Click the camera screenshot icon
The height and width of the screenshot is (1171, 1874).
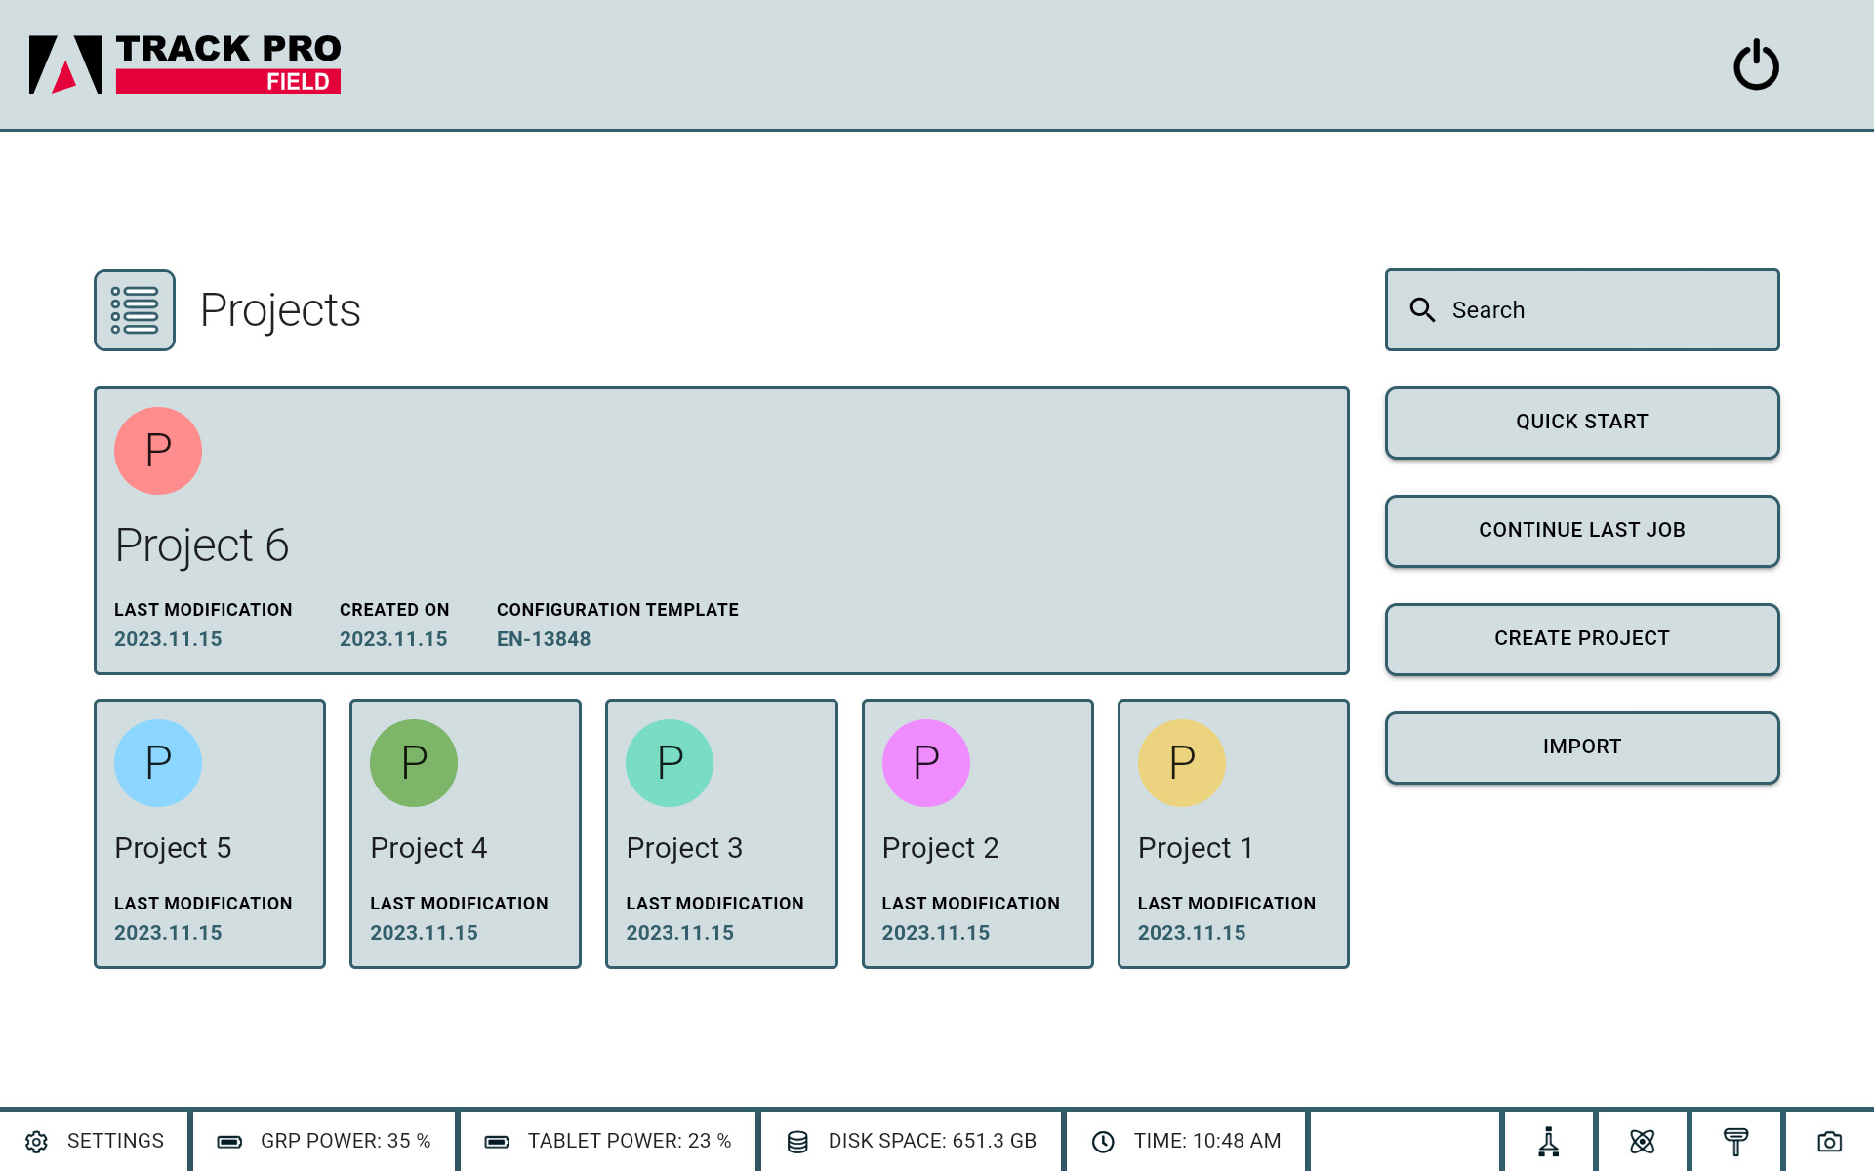1829,1141
